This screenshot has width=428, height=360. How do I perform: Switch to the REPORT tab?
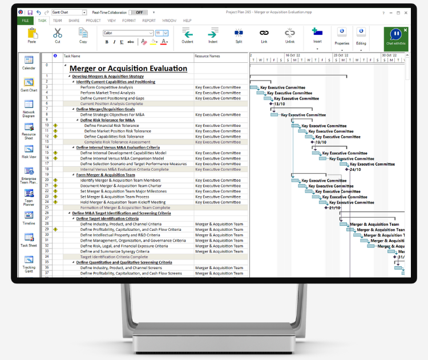coord(149,21)
